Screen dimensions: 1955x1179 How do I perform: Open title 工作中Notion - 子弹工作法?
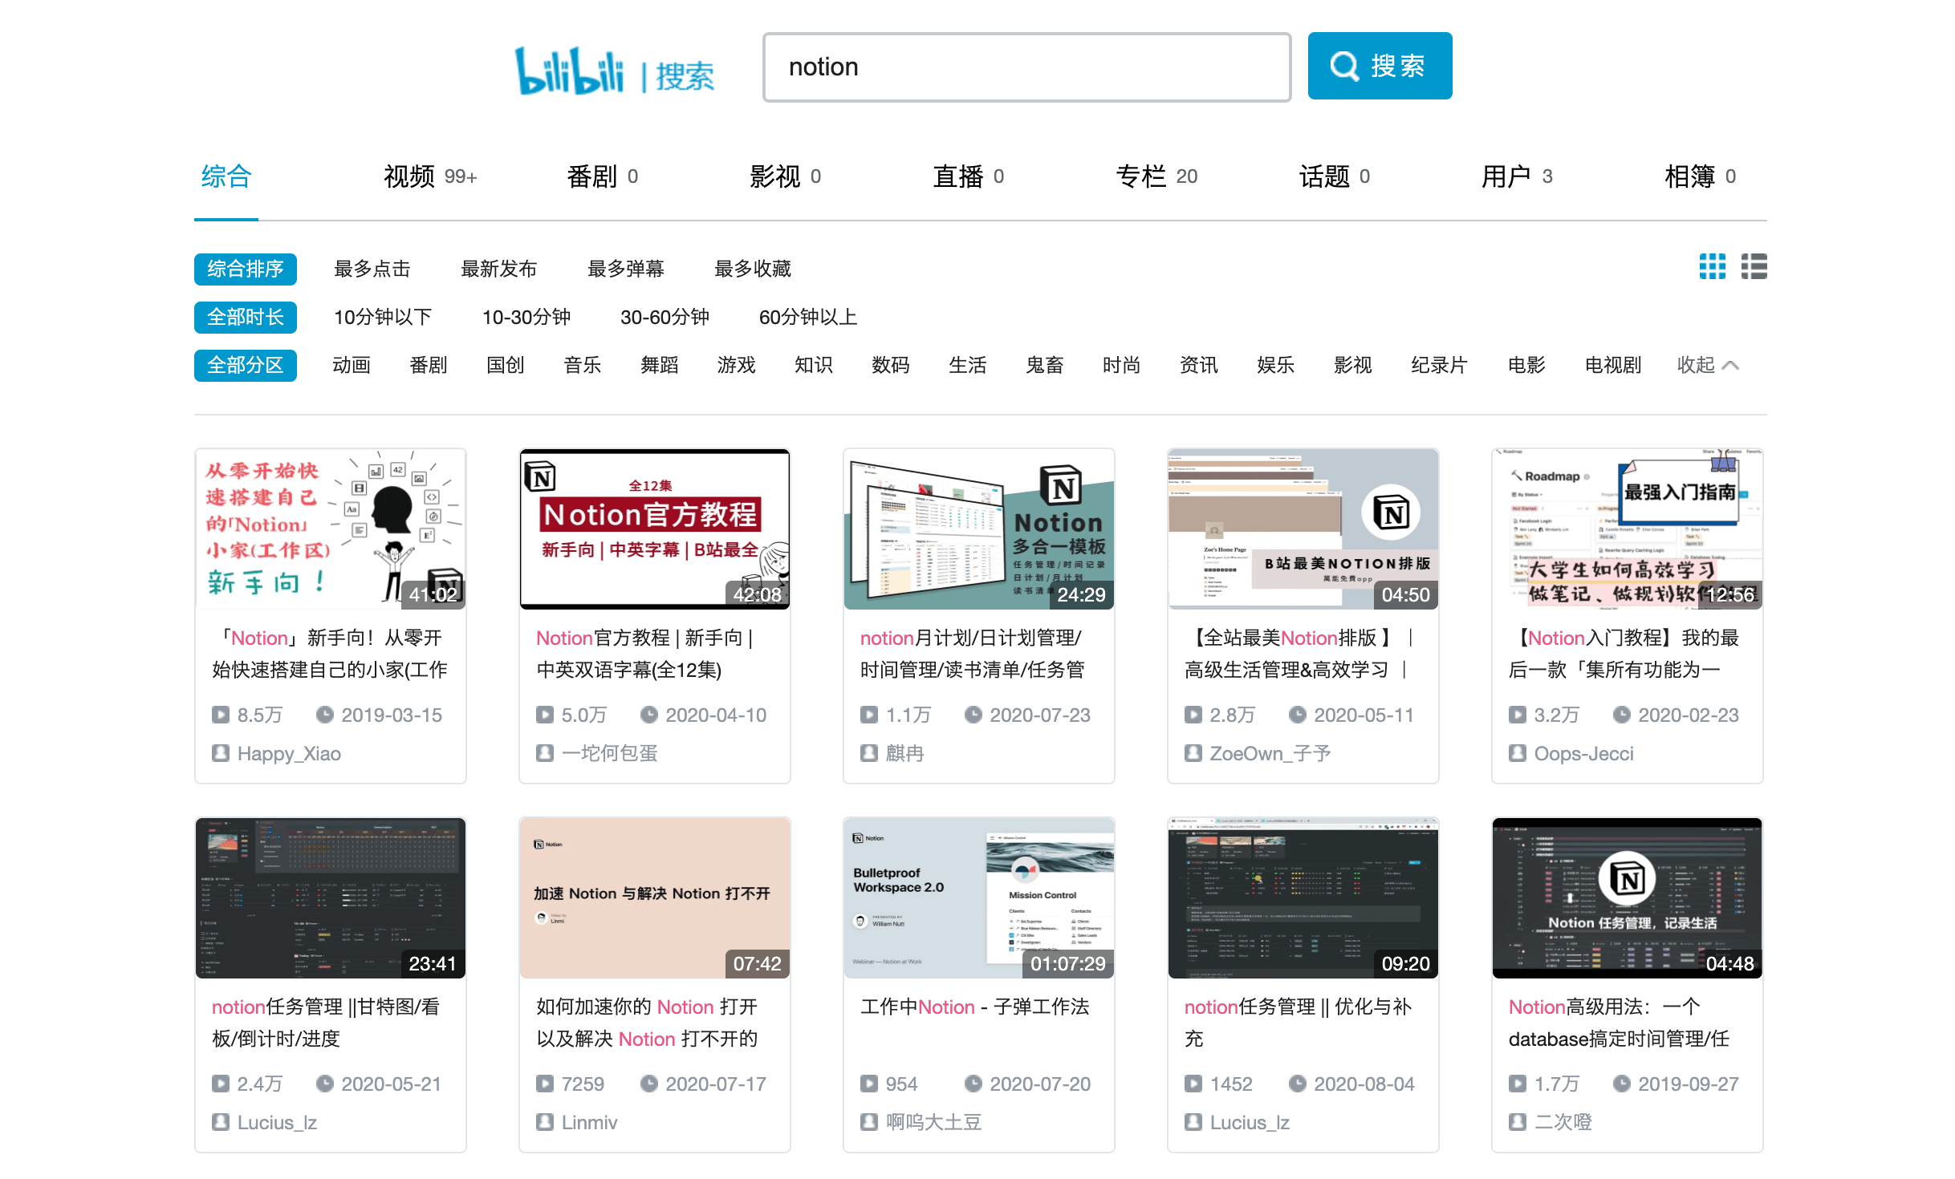(x=974, y=1007)
